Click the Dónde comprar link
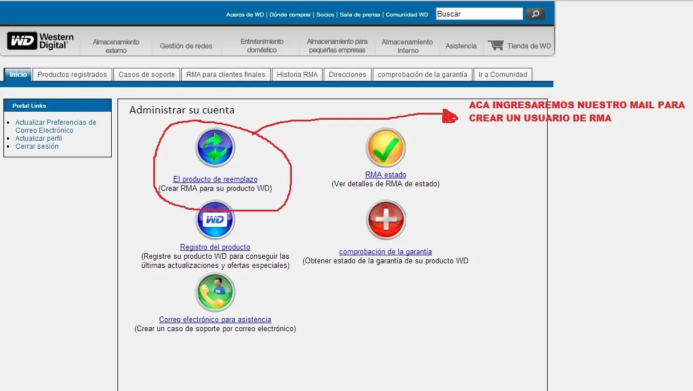Viewport: 693px width, 391px height. click(290, 15)
